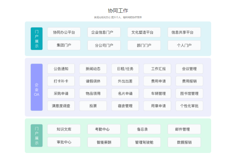Screen dimensions: 237x155
Task: Select 宿舍管理
Action: (x=125, y=106)
